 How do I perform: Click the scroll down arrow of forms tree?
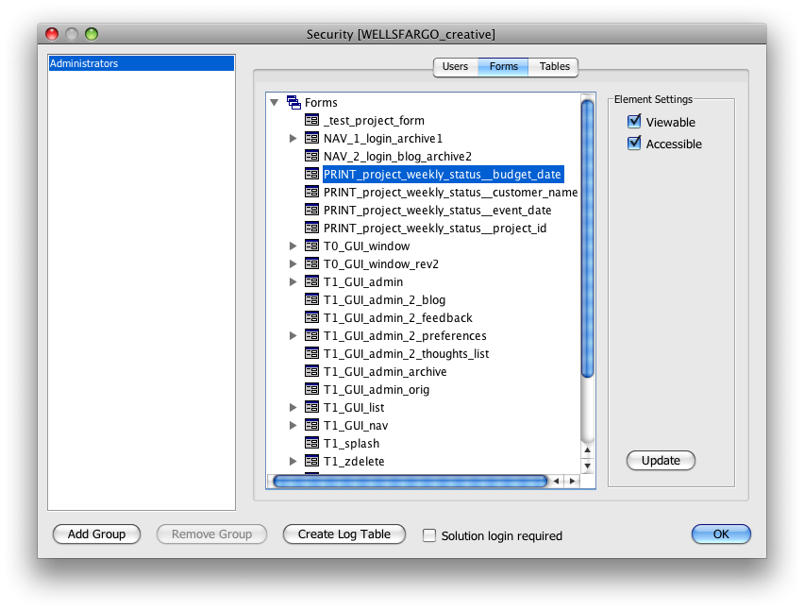pyautogui.click(x=588, y=466)
